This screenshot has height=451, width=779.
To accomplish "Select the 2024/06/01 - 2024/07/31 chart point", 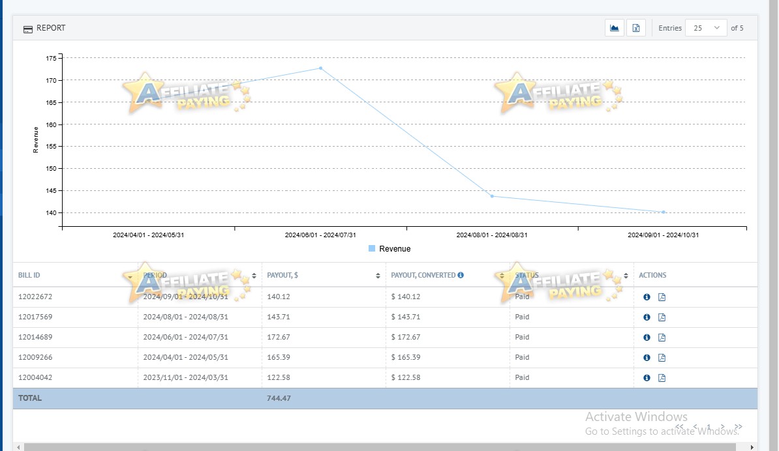I will (320, 68).
